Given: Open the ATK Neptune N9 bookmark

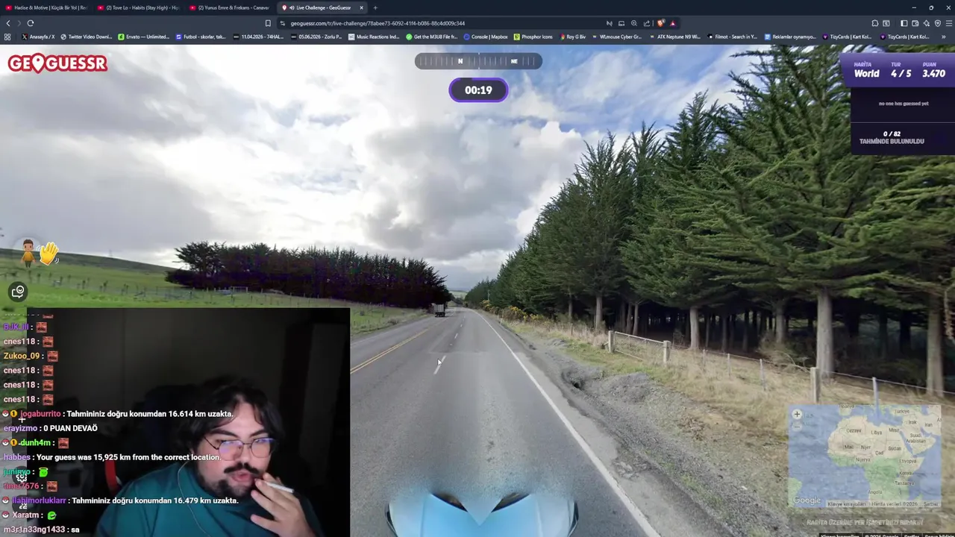Looking at the screenshot, I should (674, 37).
